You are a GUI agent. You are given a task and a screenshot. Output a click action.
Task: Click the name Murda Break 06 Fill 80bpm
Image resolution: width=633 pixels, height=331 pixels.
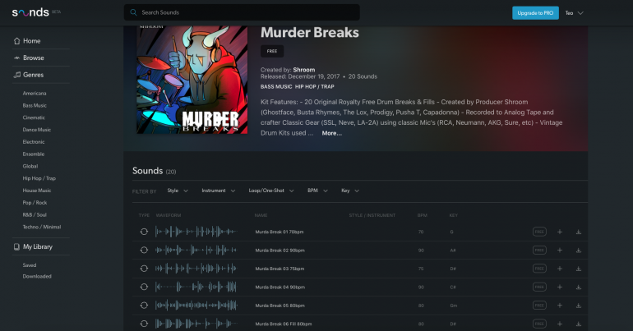(x=284, y=324)
